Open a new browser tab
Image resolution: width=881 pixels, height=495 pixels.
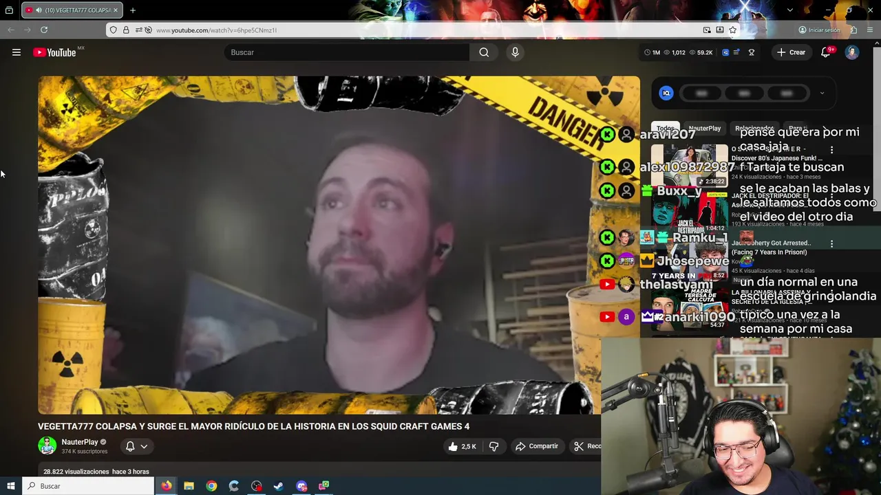click(x=133, y=10)
